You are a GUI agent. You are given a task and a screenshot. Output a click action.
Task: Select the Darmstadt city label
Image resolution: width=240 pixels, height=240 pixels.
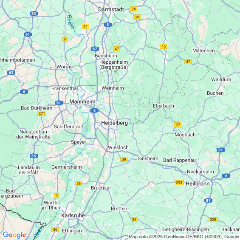111,9
